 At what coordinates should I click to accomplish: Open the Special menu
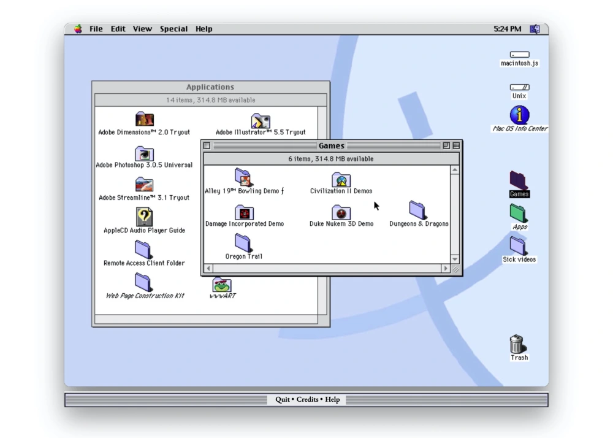click(173, 29)
